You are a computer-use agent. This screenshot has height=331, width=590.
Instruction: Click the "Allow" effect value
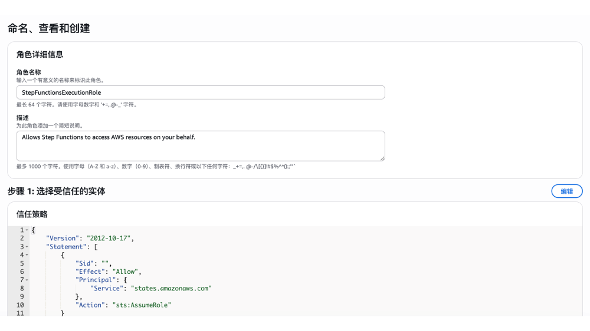coord(125,272)
